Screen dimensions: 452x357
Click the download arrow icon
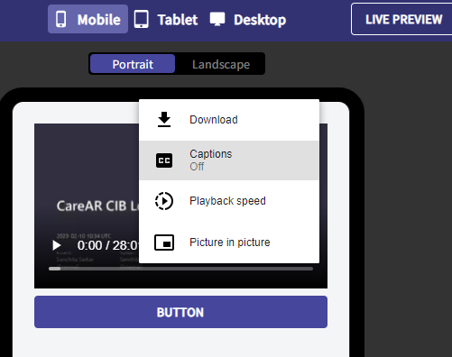(164, 120)
